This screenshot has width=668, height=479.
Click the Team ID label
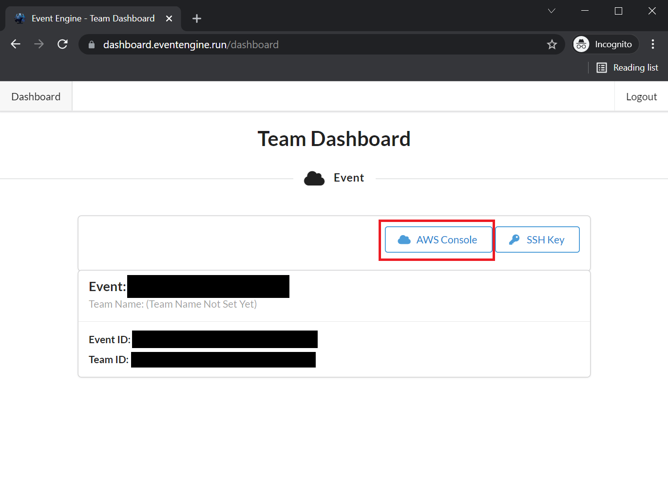click(x=109, y=360)
